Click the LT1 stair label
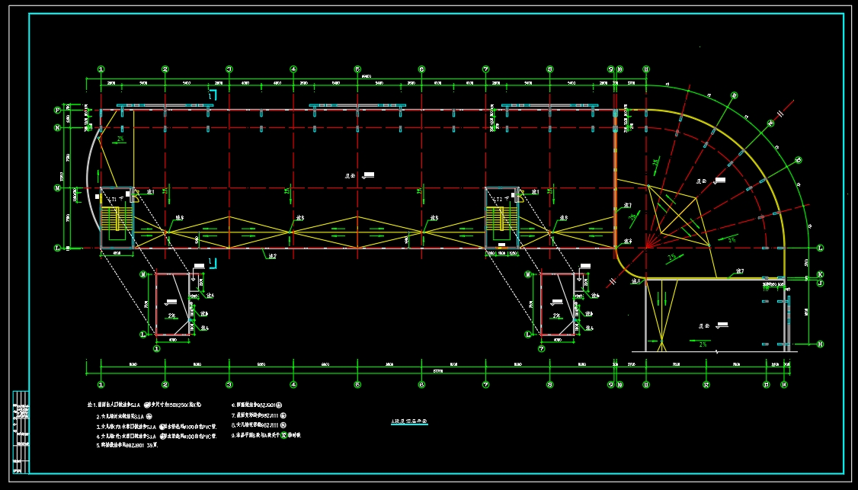This screenshot has height=490, width=858. (x=112, y=200)
